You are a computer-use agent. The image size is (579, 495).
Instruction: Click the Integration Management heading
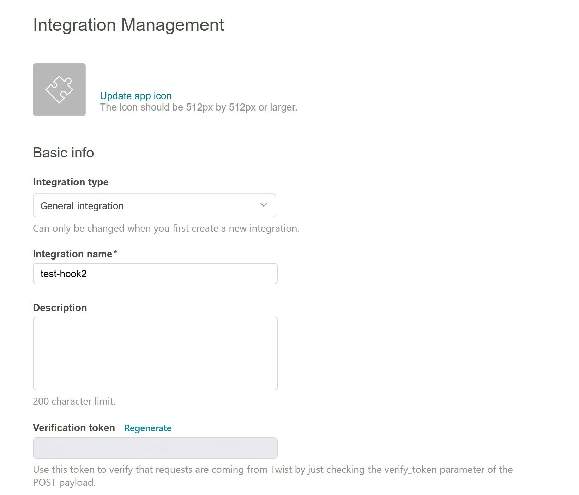click(128, 25)
